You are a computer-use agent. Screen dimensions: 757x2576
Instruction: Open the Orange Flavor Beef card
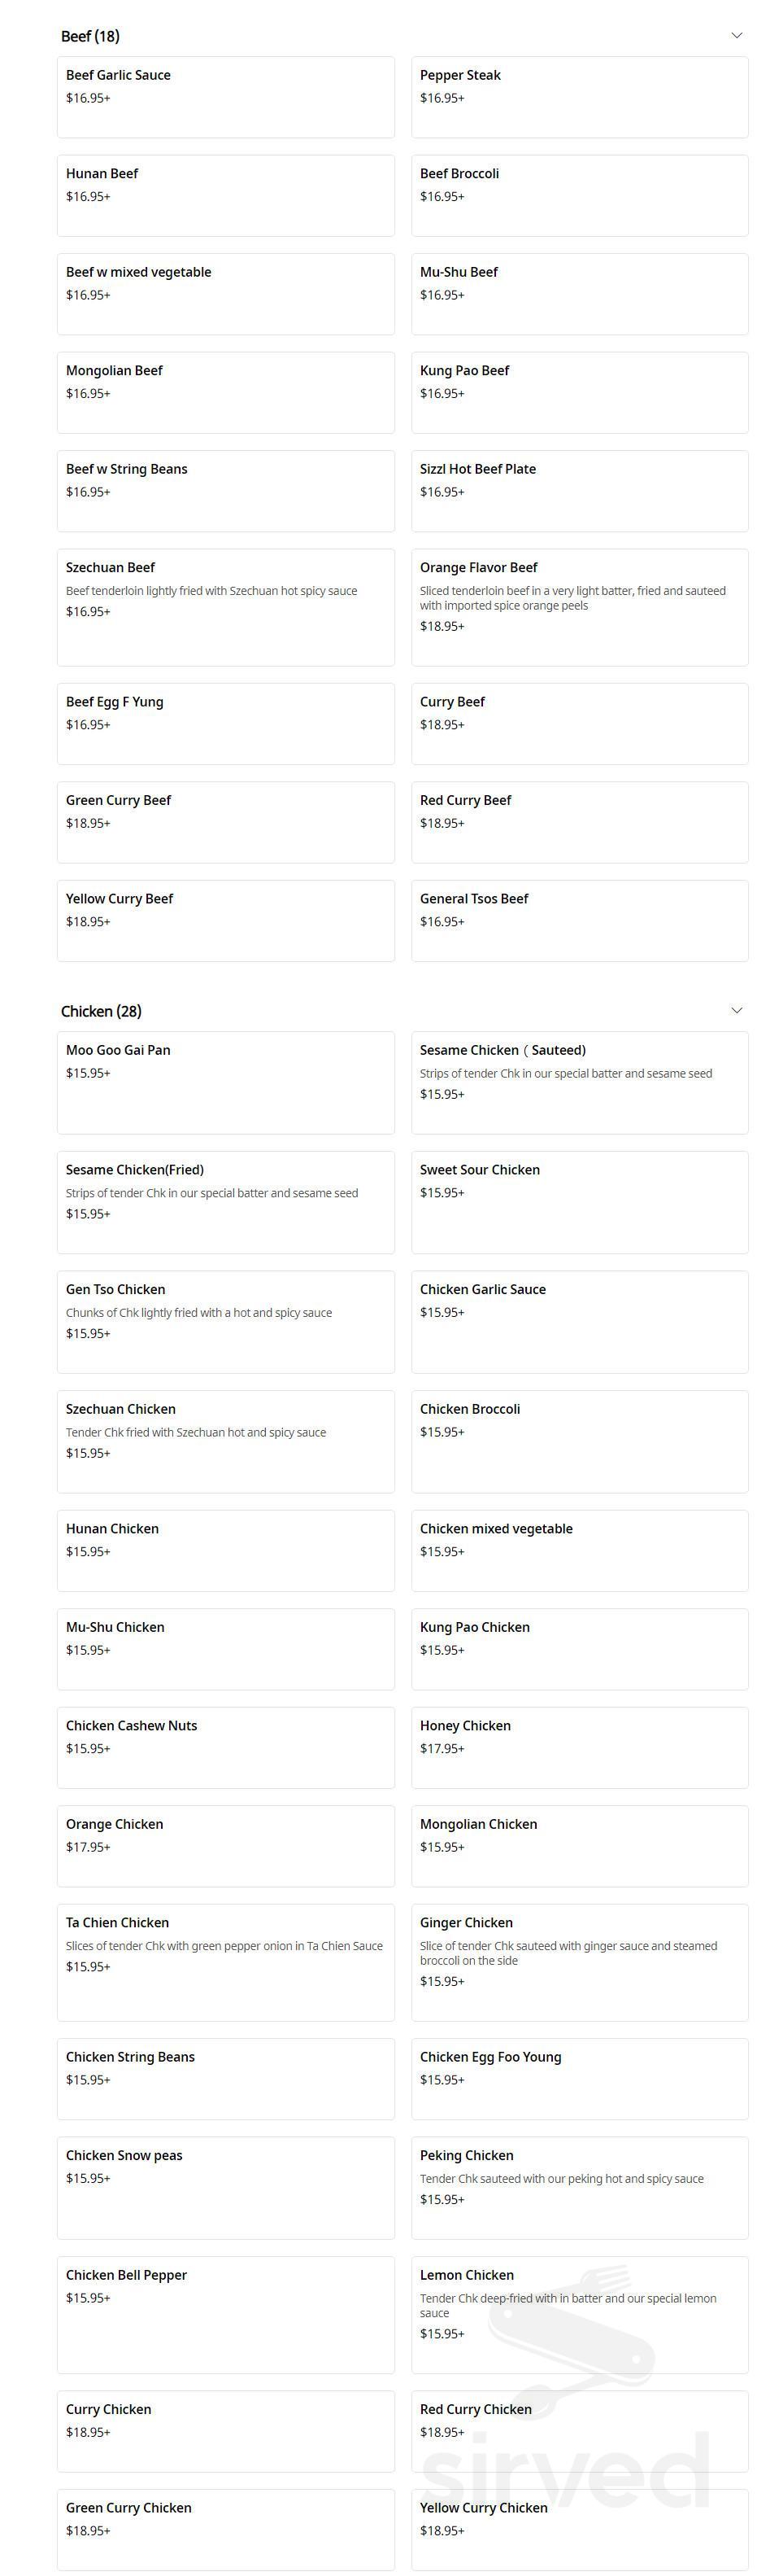pos(579,606)
